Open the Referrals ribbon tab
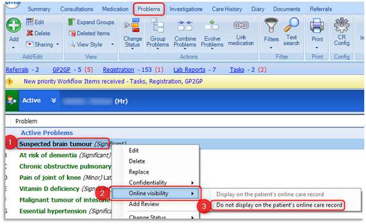Image resolution: width=366 pixels, height=224 pixels. click(x=321, y=9)
